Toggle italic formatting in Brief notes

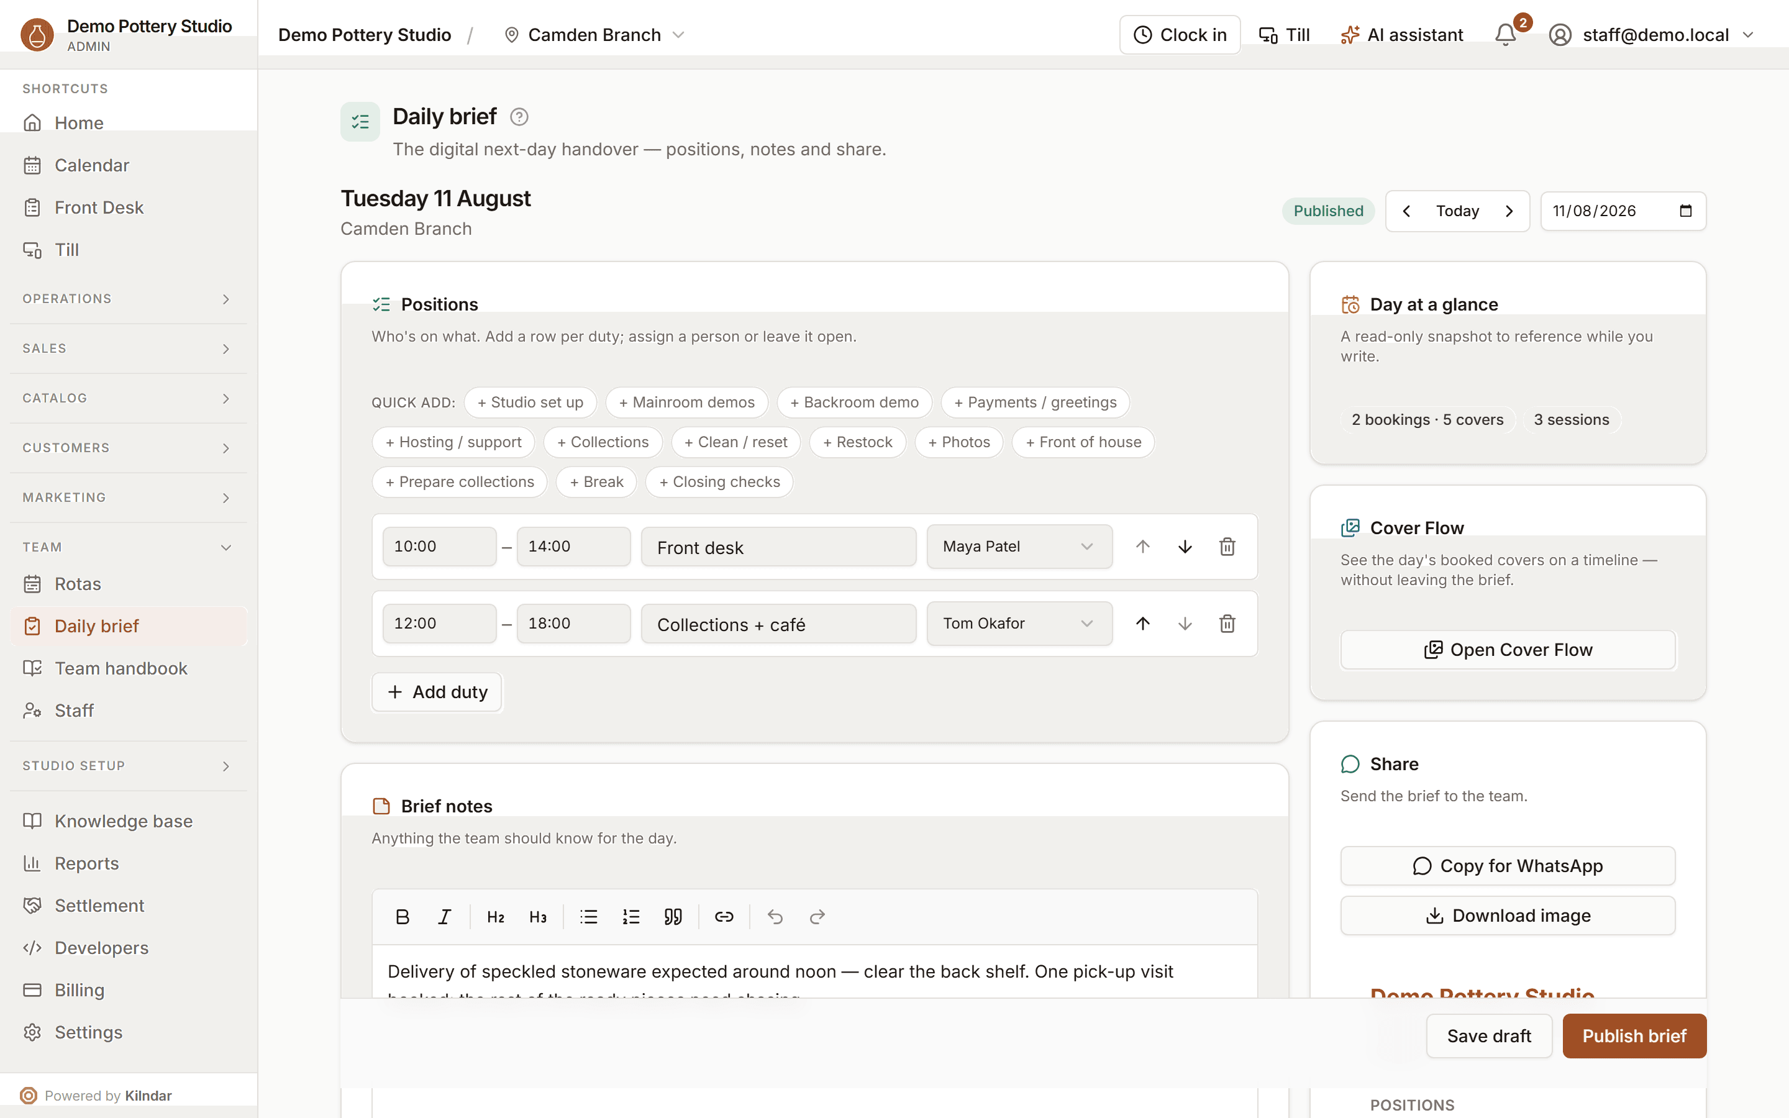point(444,917)
